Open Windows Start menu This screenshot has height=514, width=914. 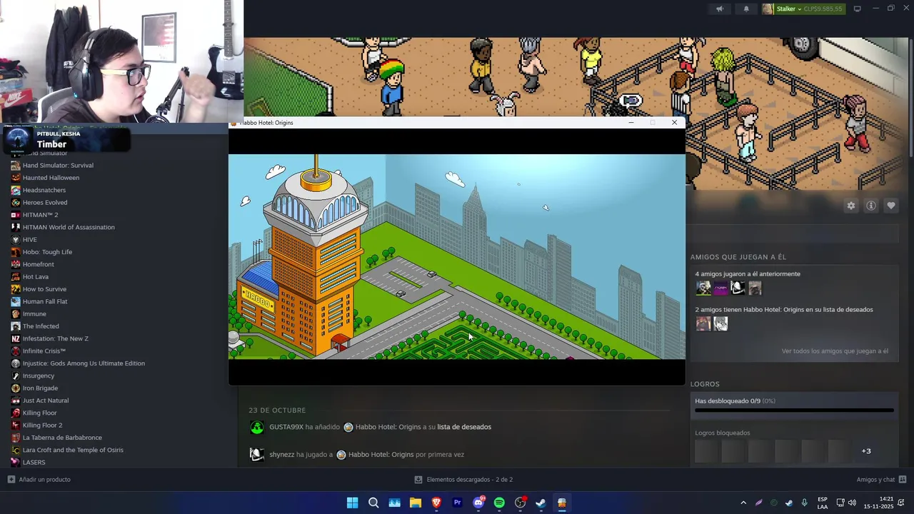(x=352, y=503)
